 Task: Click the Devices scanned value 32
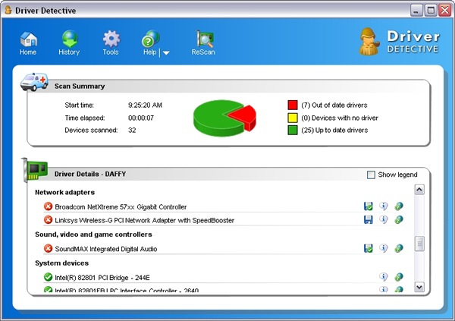[x=132, y=130]
